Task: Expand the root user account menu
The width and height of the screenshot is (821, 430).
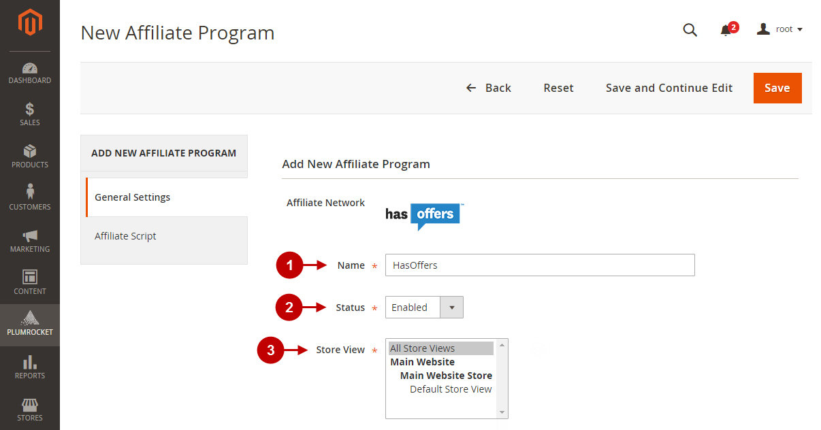Action: (780, 29)
